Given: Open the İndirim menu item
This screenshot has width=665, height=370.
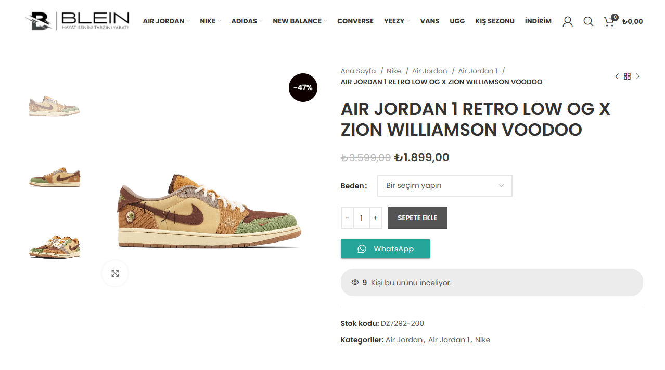Looking at the screenshot, I should coord(538,21).
